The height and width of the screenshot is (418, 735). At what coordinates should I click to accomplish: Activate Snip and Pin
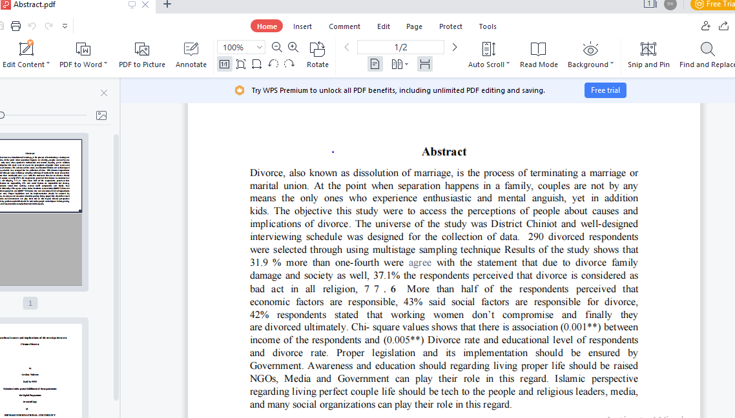tap(648, 55)
